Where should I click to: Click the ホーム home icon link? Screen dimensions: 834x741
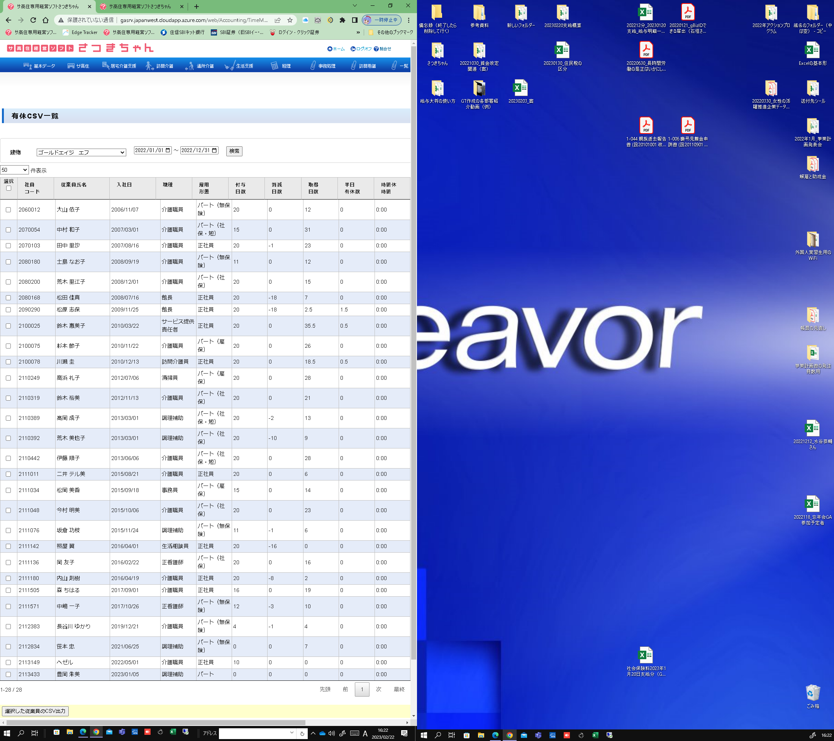coord(329,49)
